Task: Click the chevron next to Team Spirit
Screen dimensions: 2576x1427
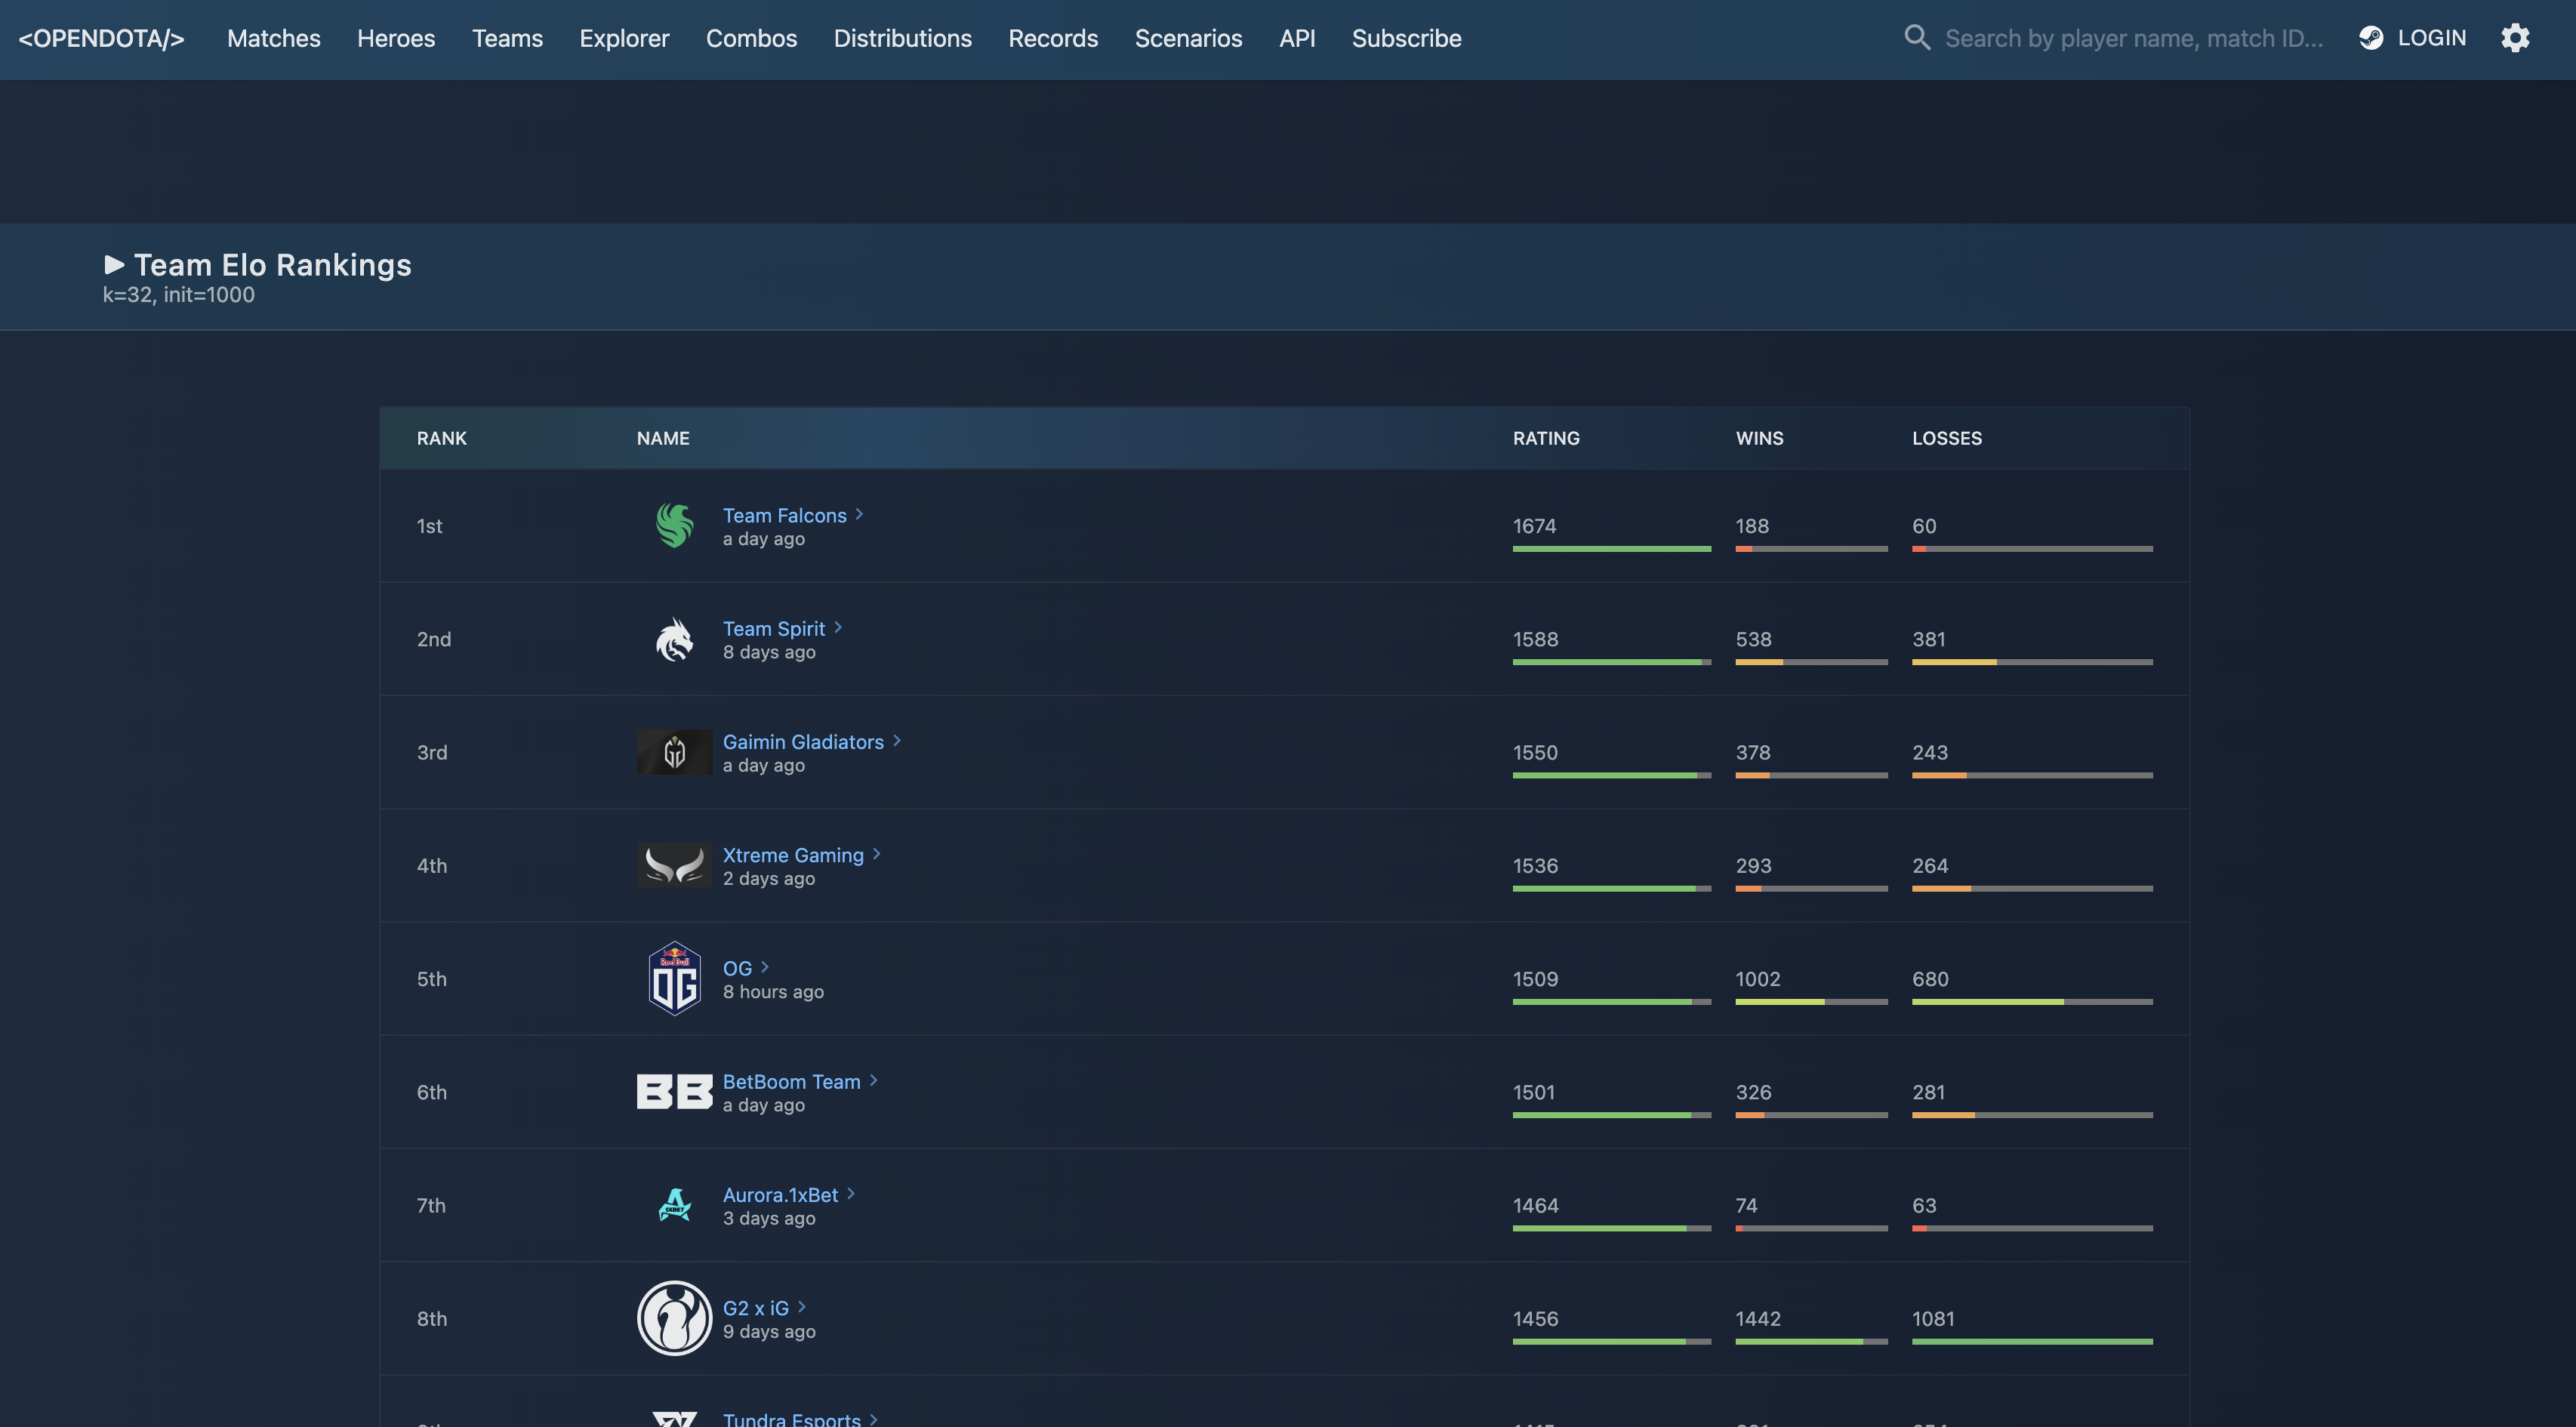Action: click(x=838, y=627)
